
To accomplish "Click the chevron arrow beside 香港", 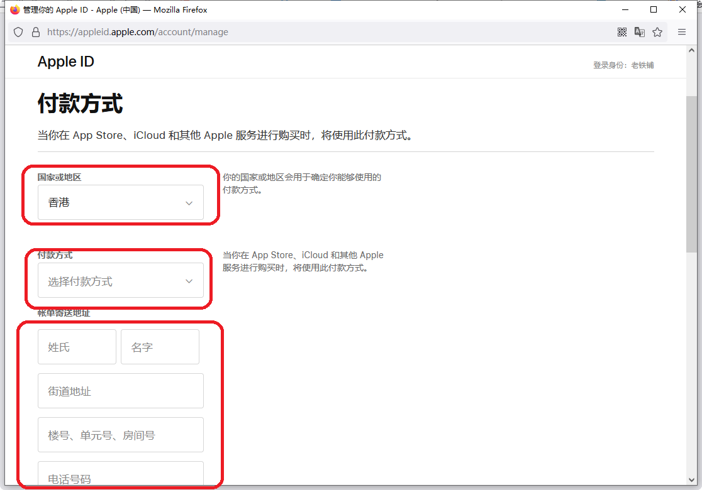I will tap(189, 203).
